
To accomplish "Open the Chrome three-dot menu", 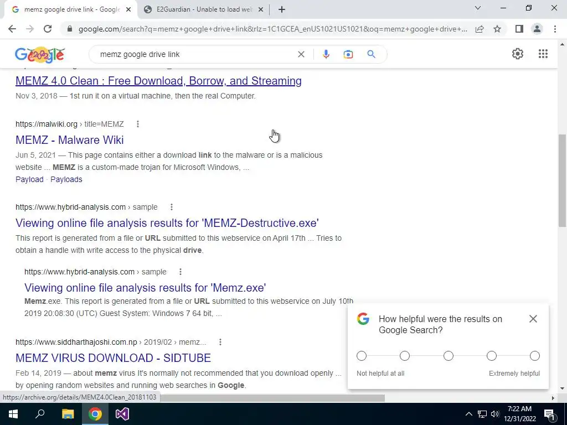I will (x=555, y=29).
